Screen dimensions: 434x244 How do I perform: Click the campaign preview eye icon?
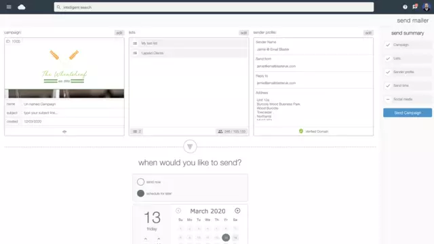click(64, 131)
